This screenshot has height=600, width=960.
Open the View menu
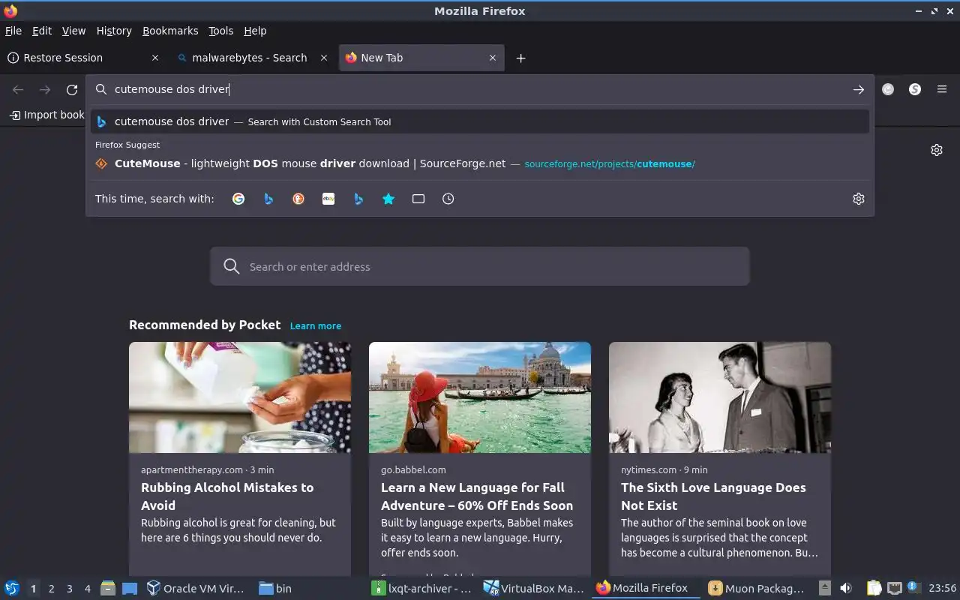(x=73, y=31)
